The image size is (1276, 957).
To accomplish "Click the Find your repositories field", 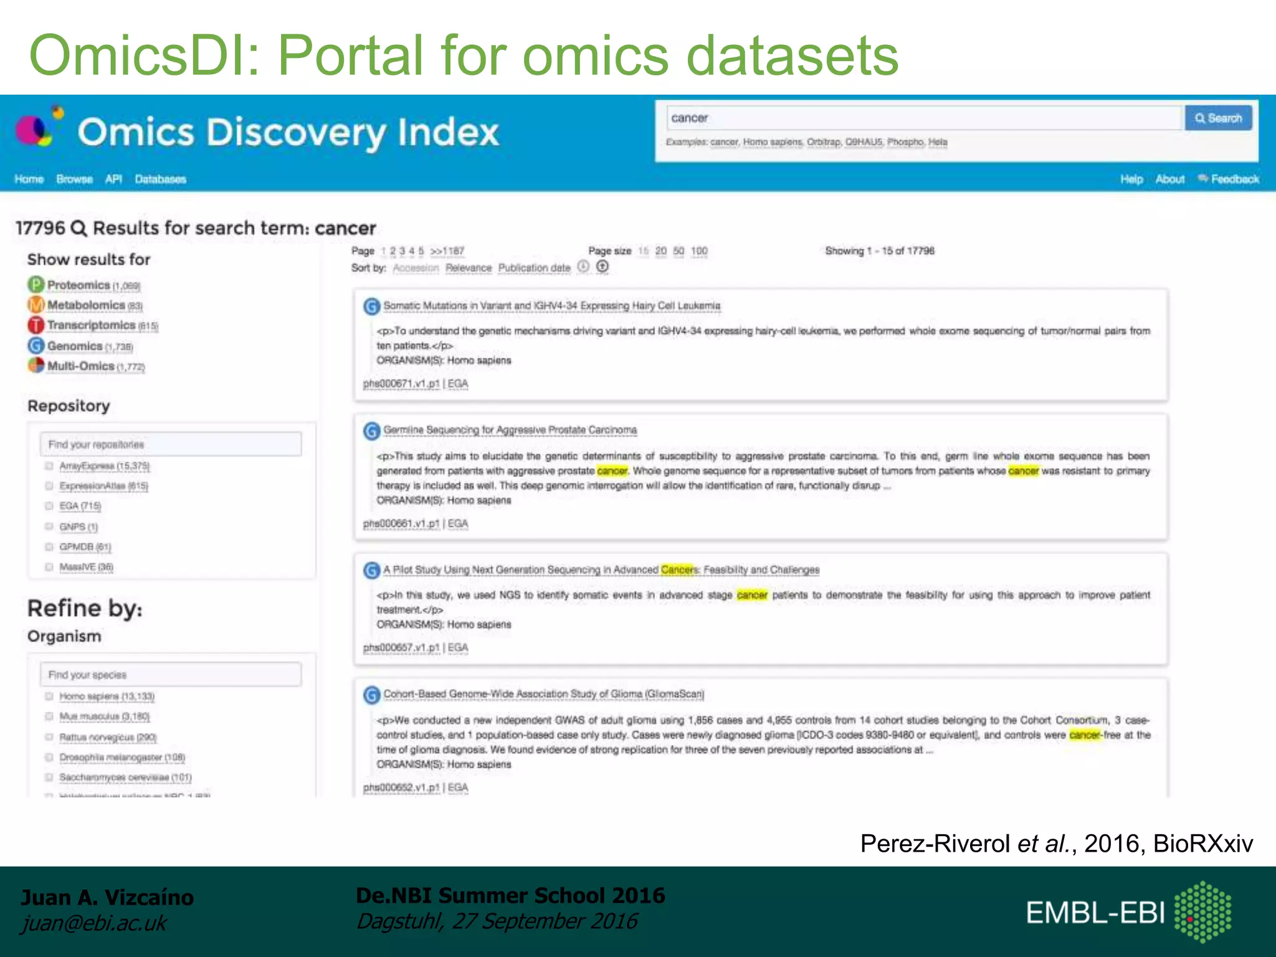I will [x=171, y=444].
